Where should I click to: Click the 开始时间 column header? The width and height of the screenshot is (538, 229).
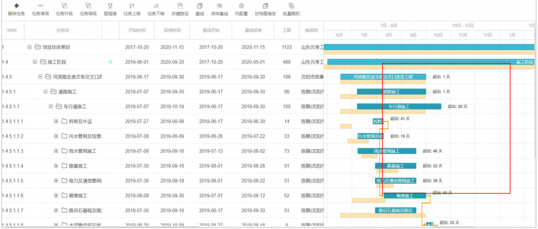click(x=136, y=30)
